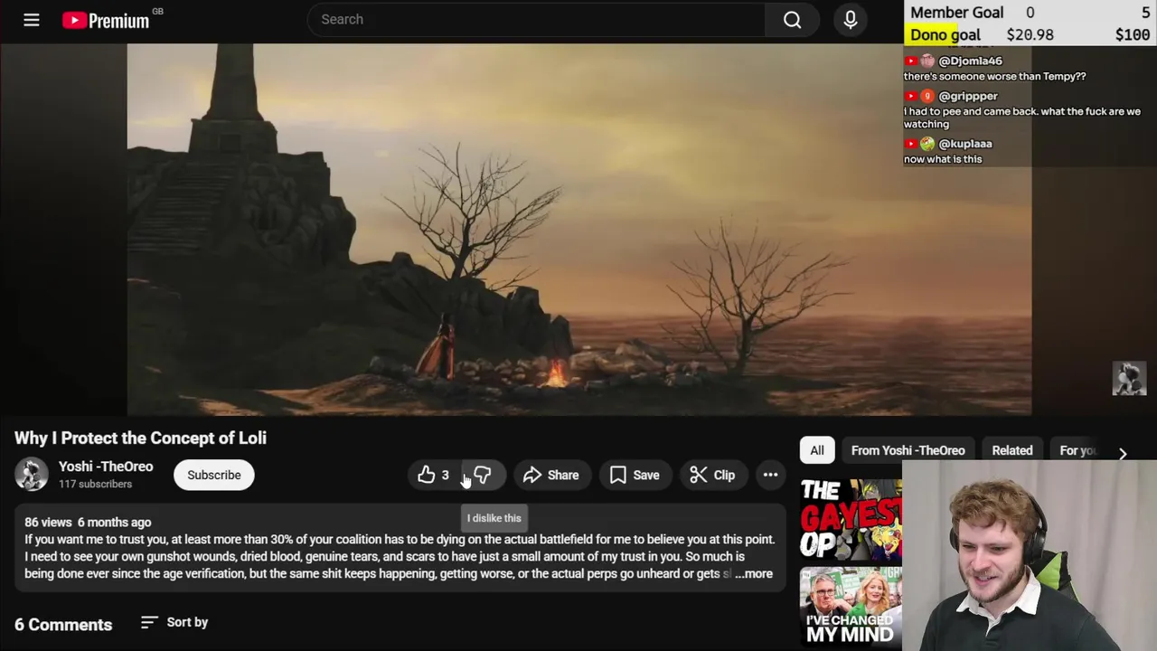The height and width of the screenshot is (651, 1157).
Task: Open The Gayest OP recommended thumbnail
Action: [x=851, y=519]
